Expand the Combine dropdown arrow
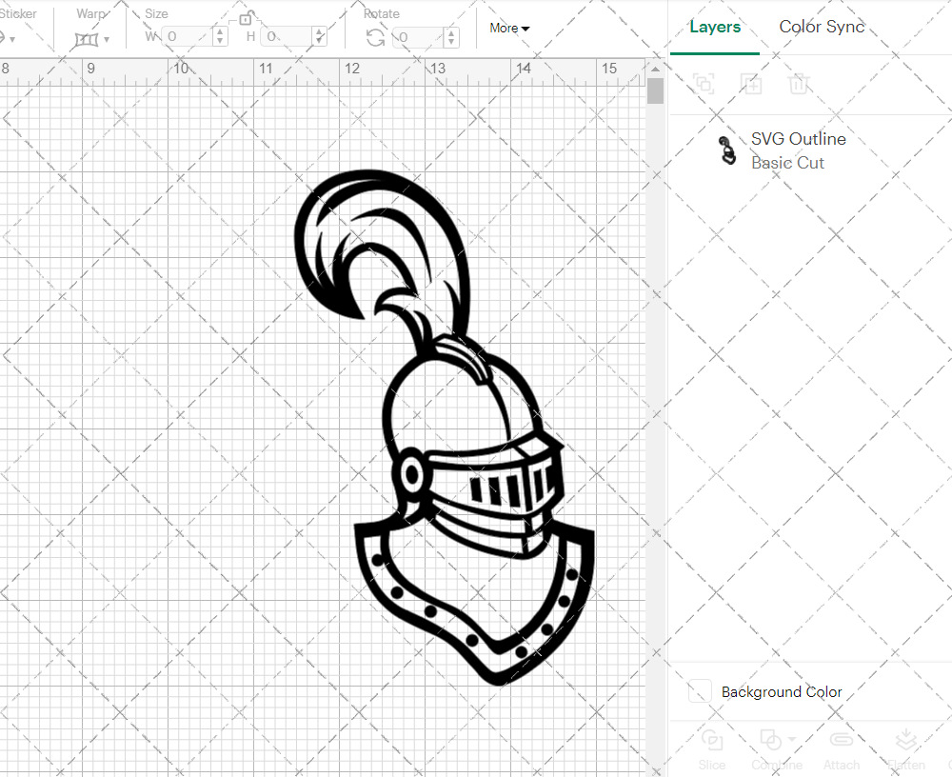Screen dimensions: 952x777 coord(792,739)
